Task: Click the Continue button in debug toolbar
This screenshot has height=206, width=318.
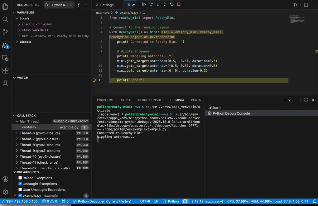Action: pyautogui.click(x=144, y=4)
